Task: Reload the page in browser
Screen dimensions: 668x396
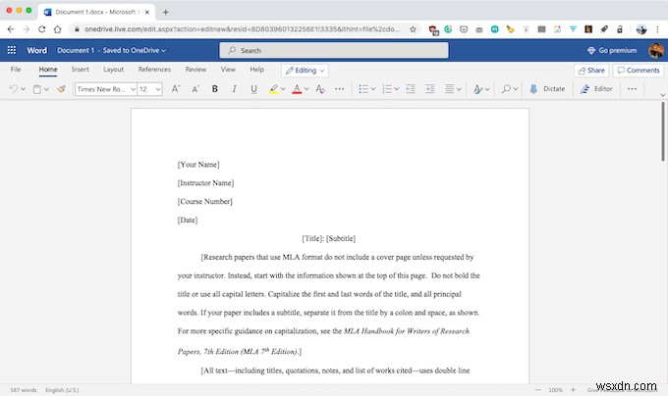Action: pos(41,28)
